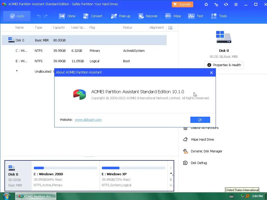Click the Windows Start button
The image size is (267, 200).
click(x=7, y=196)
